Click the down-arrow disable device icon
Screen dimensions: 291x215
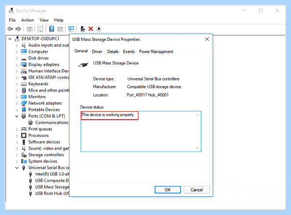tap(99, 29)
